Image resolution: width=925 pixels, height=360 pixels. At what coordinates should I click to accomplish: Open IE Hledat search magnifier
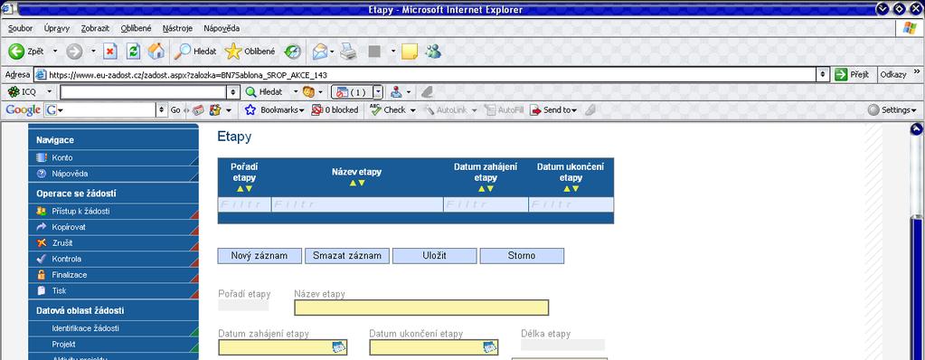[x=194, y=52]
